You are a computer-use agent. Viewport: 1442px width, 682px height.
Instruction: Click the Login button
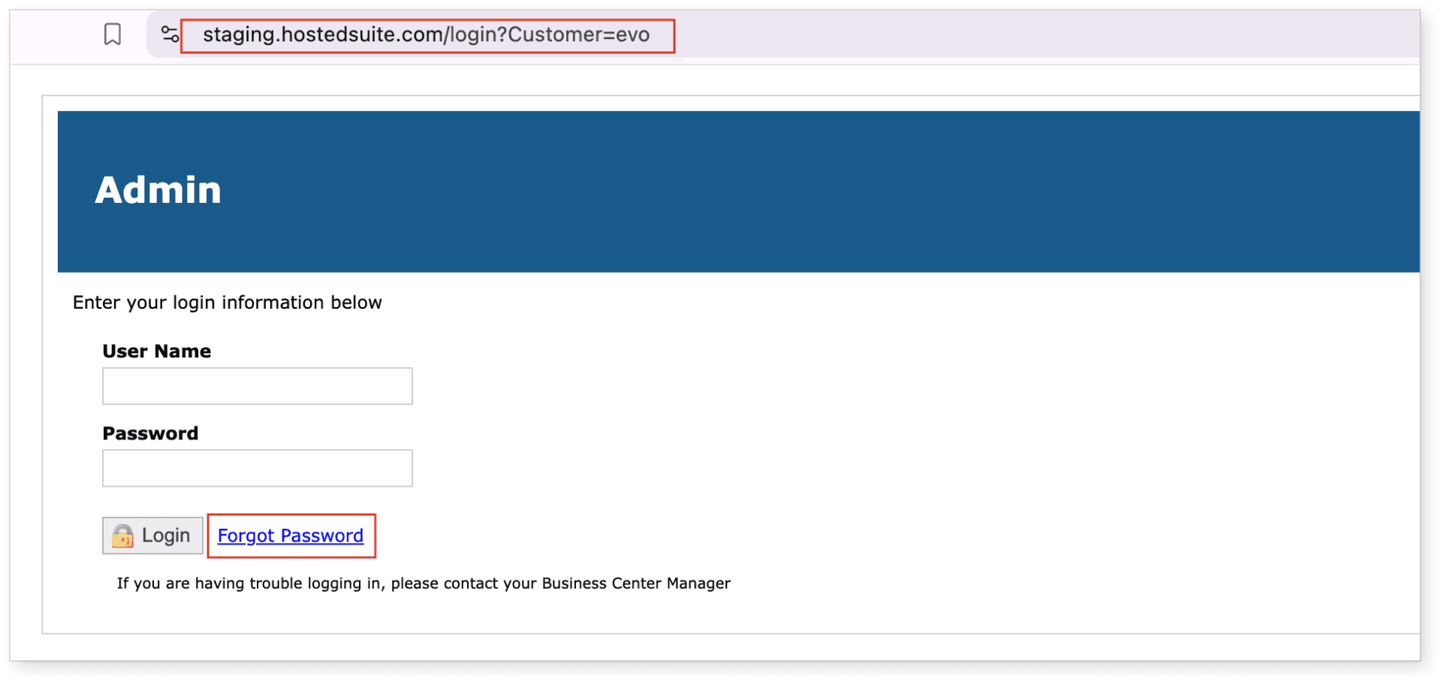click(152, 536)
